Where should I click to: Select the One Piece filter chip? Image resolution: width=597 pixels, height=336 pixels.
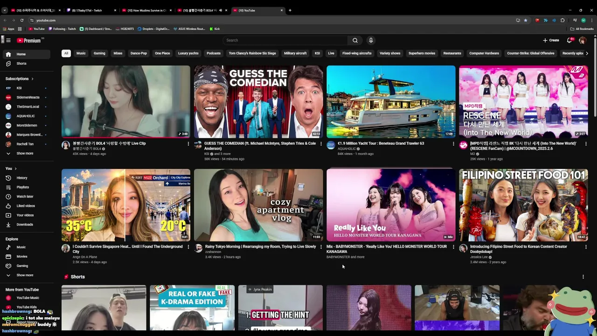click(x=162, y=53)
